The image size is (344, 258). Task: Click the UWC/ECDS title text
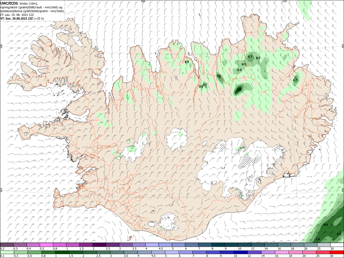[9, 3]
